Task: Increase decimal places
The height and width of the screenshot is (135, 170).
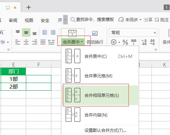Action: [x=144, y=42]
